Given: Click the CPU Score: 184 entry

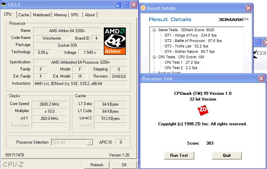Looking at the screenshot, I should (191, 57).
